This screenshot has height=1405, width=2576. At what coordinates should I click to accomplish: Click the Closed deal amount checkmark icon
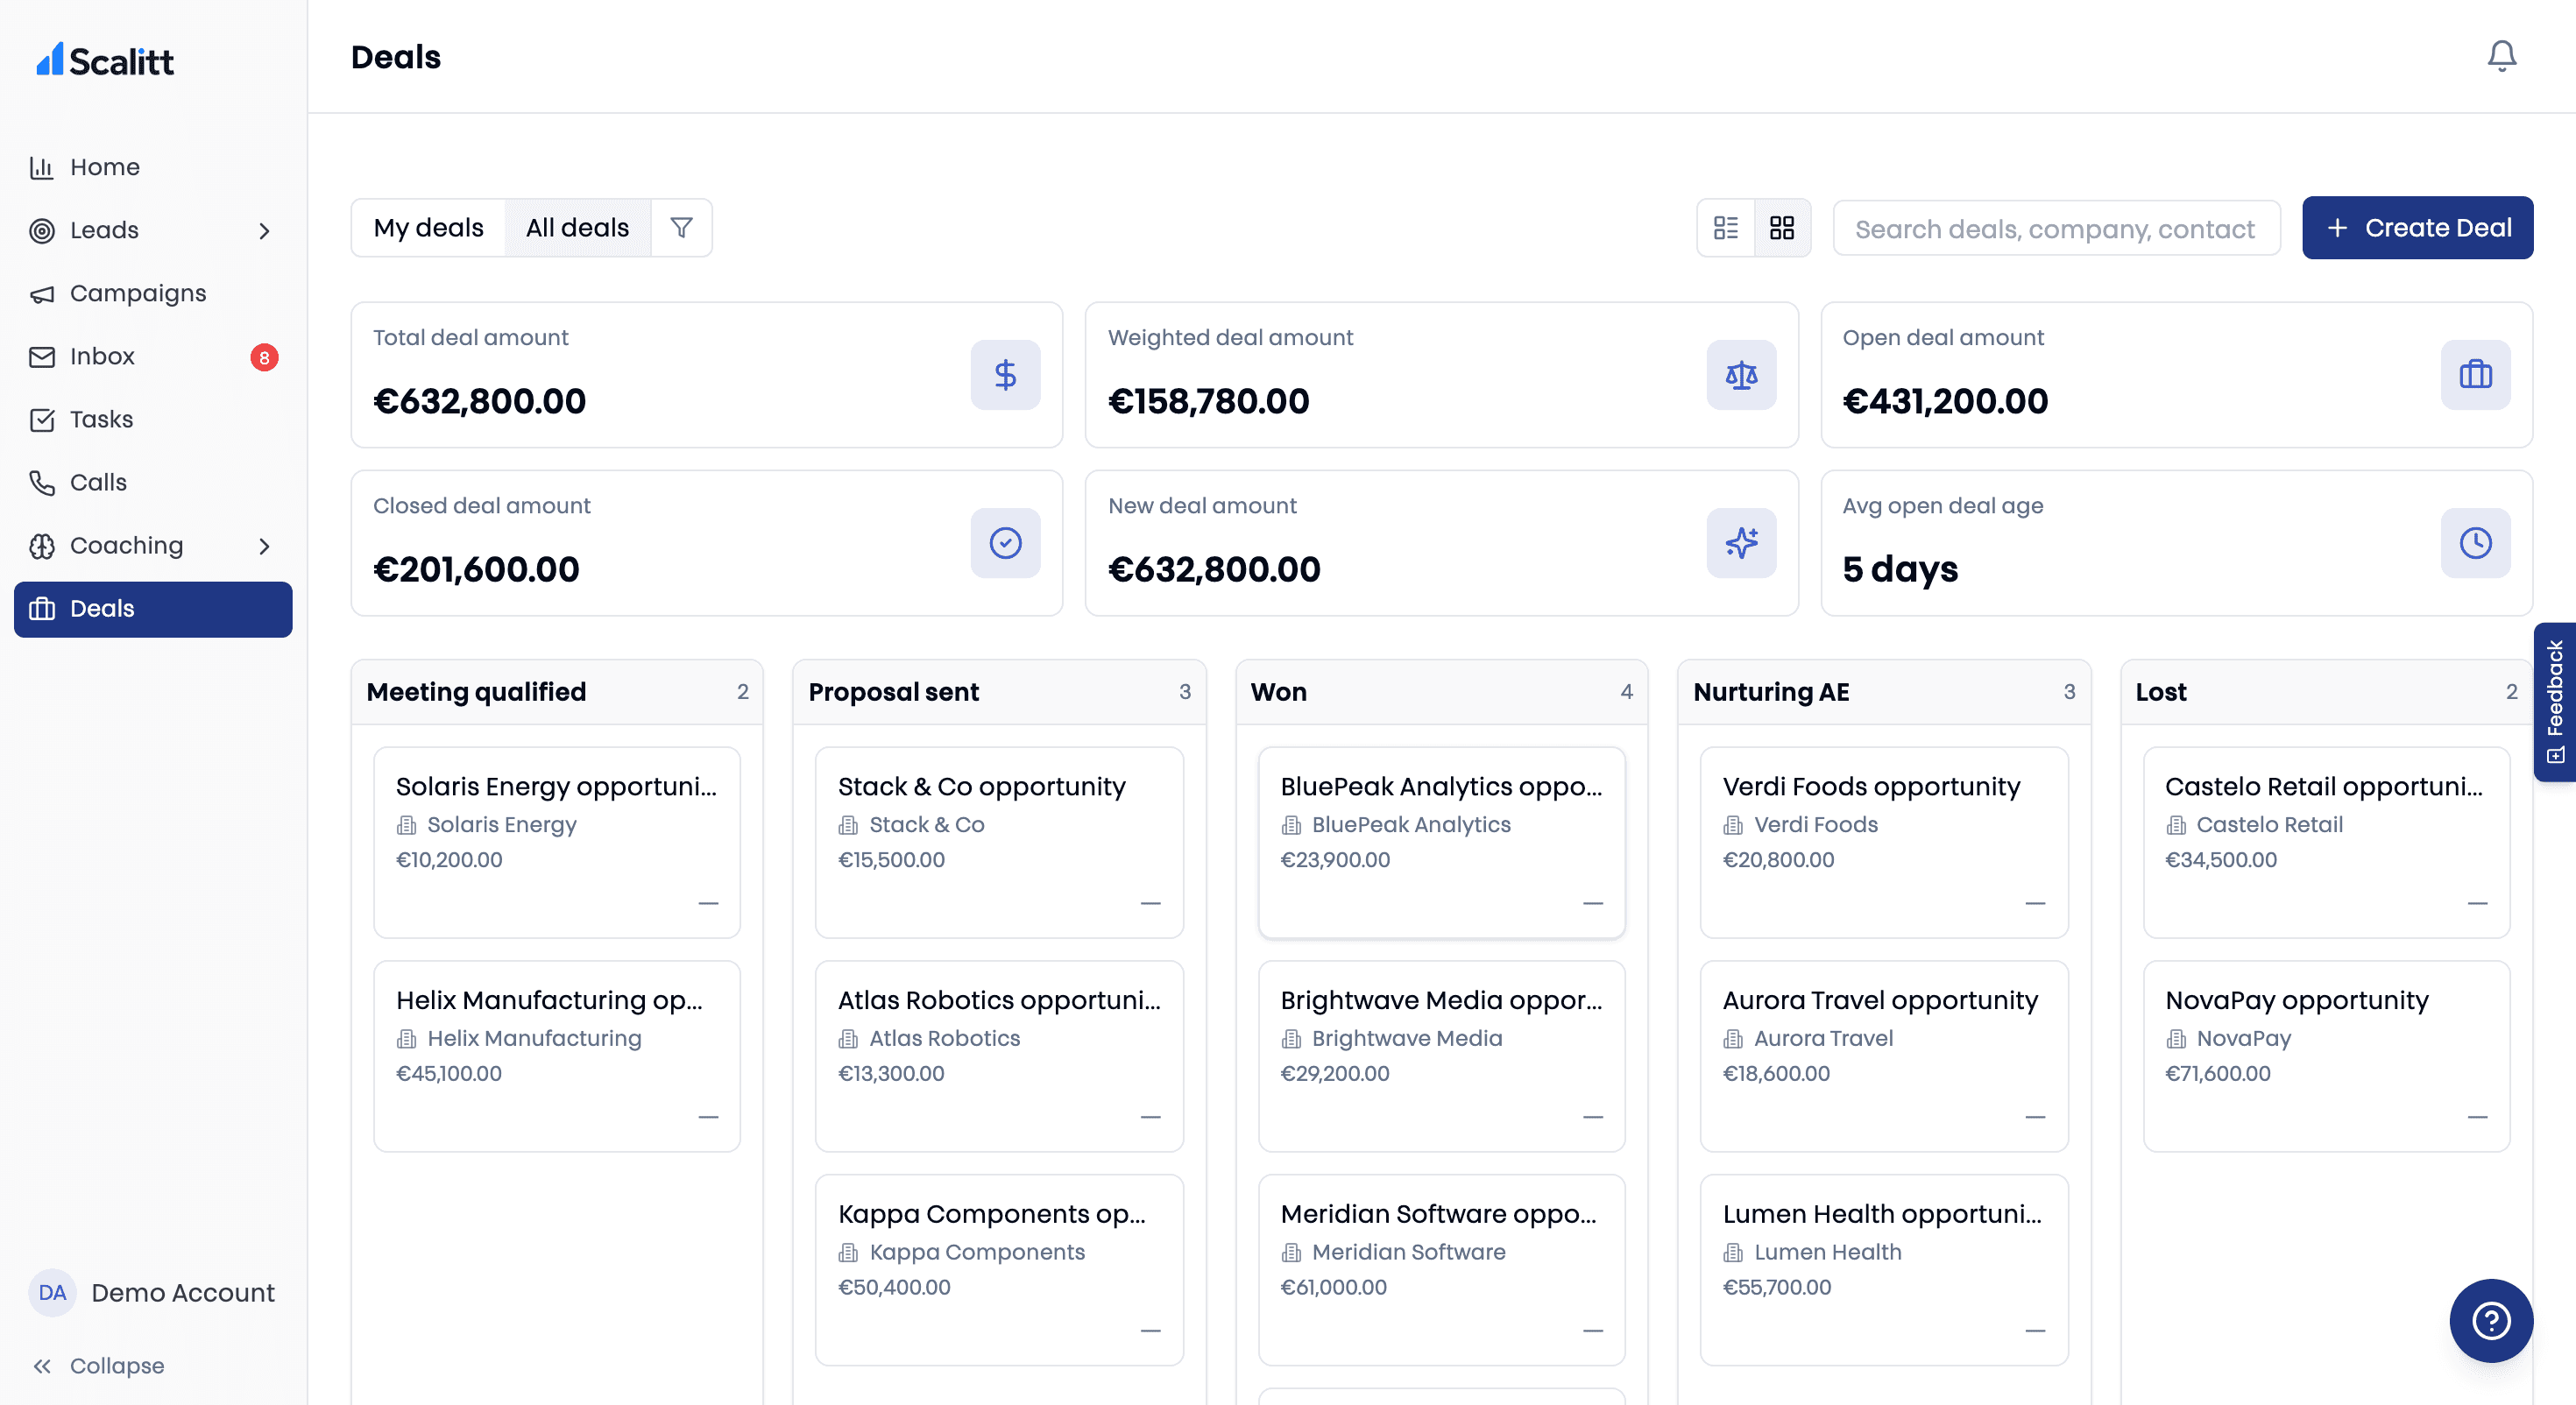(x=1005, y=543)
